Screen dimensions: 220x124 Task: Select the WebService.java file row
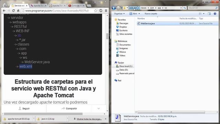[x=177, y=23]
